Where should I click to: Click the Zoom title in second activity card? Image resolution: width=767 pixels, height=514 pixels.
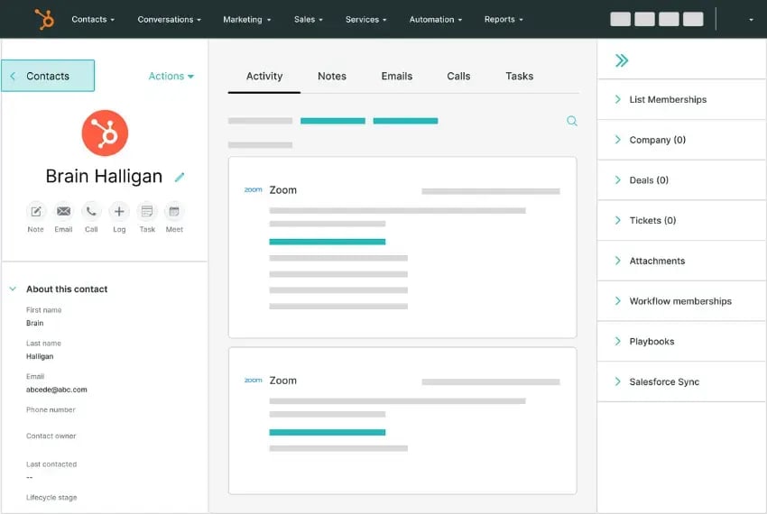[x=282, y=381]
